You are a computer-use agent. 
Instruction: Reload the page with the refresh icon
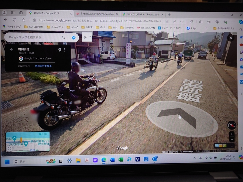click(15, 20)
